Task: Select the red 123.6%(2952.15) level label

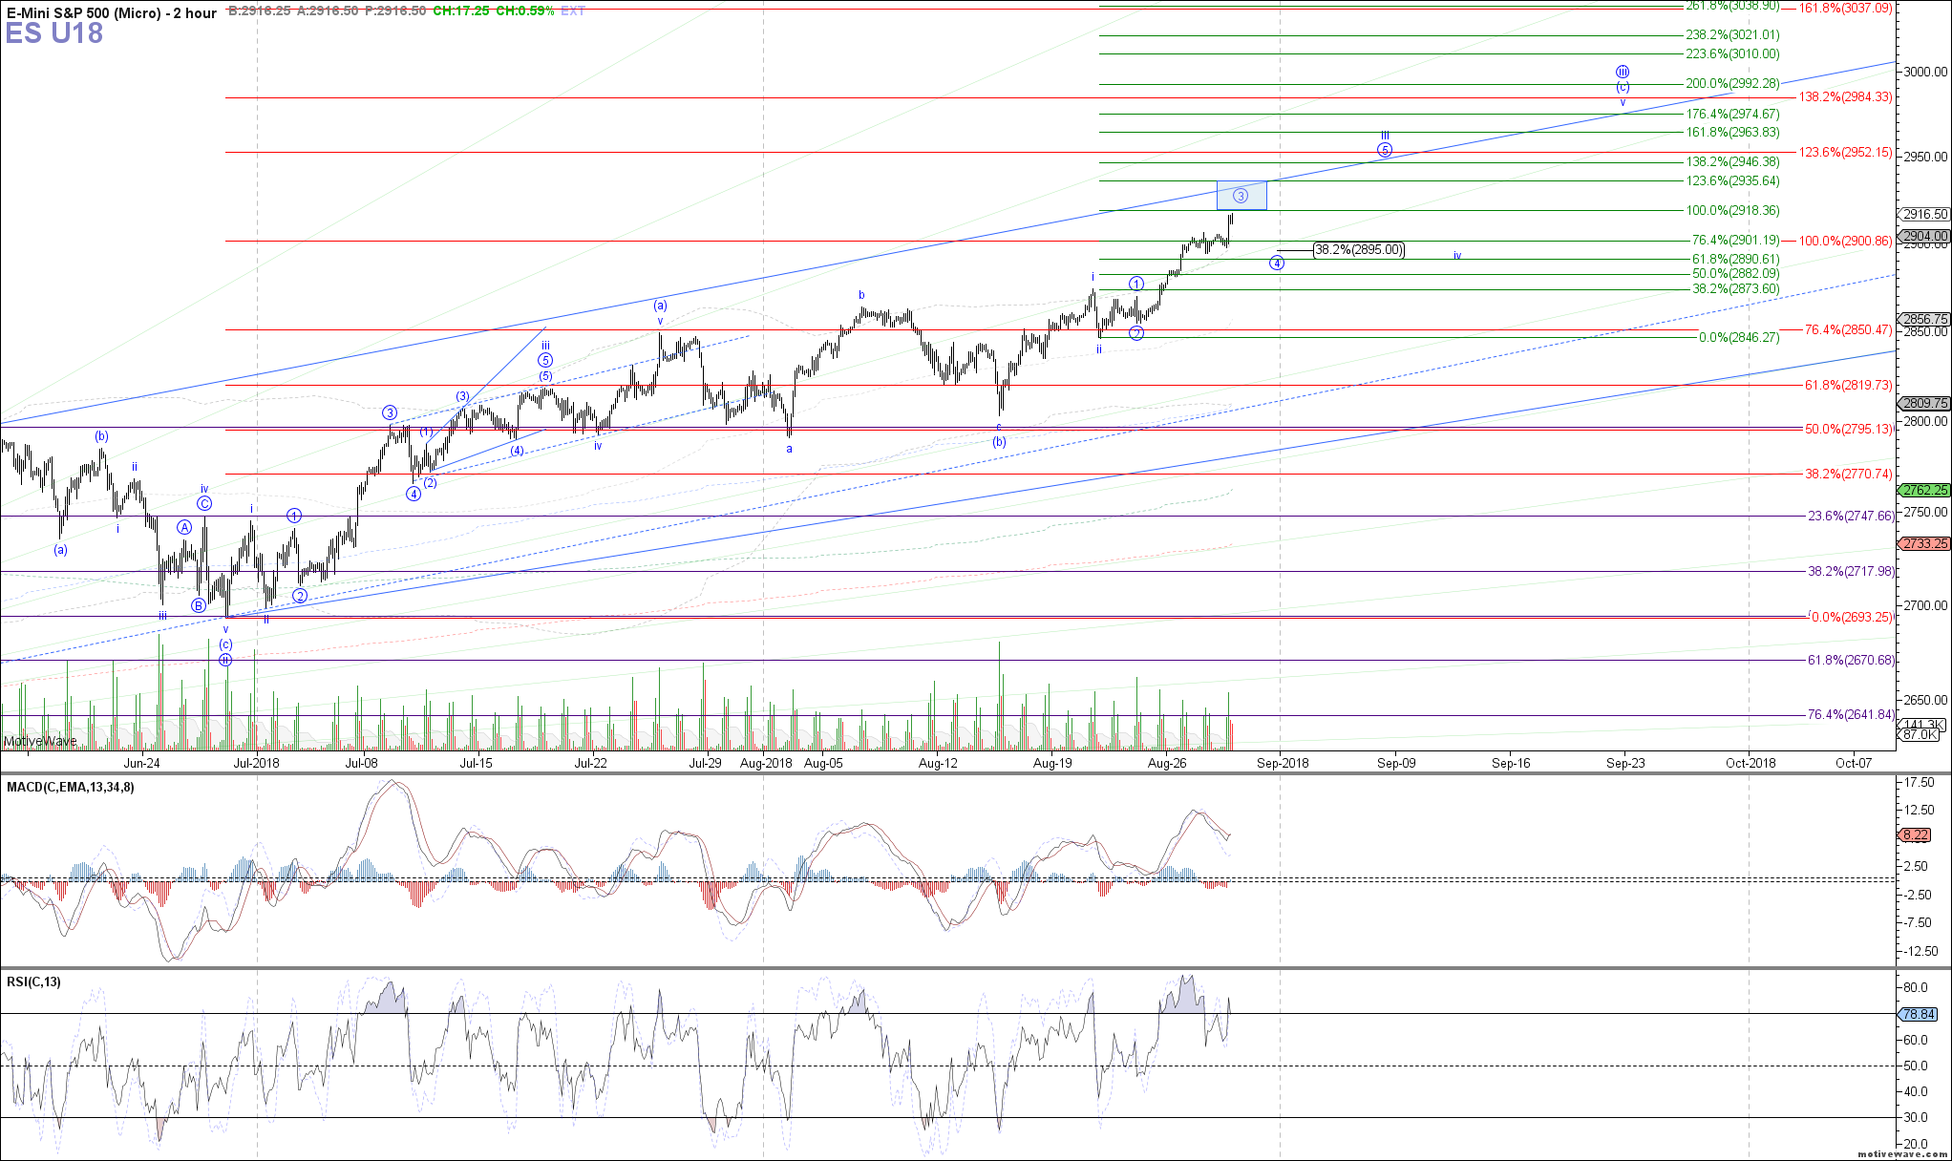Action: [x=1845, y=152]
